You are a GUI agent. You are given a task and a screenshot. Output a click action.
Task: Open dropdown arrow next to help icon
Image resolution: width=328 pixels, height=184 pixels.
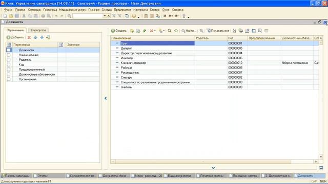pos(138,17)
